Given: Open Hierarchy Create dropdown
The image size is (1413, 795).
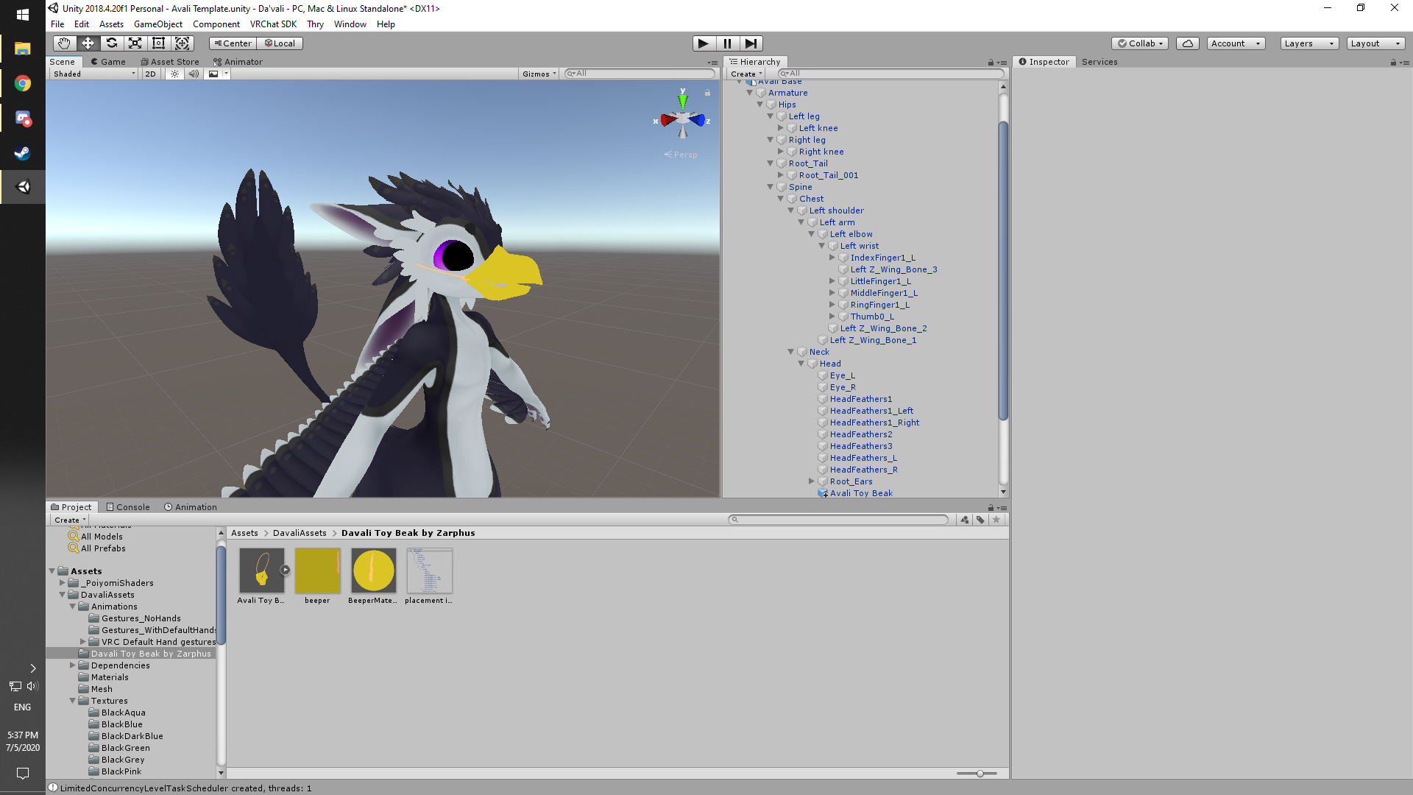Looking at the screenshot, I should (x=746, y=74).
